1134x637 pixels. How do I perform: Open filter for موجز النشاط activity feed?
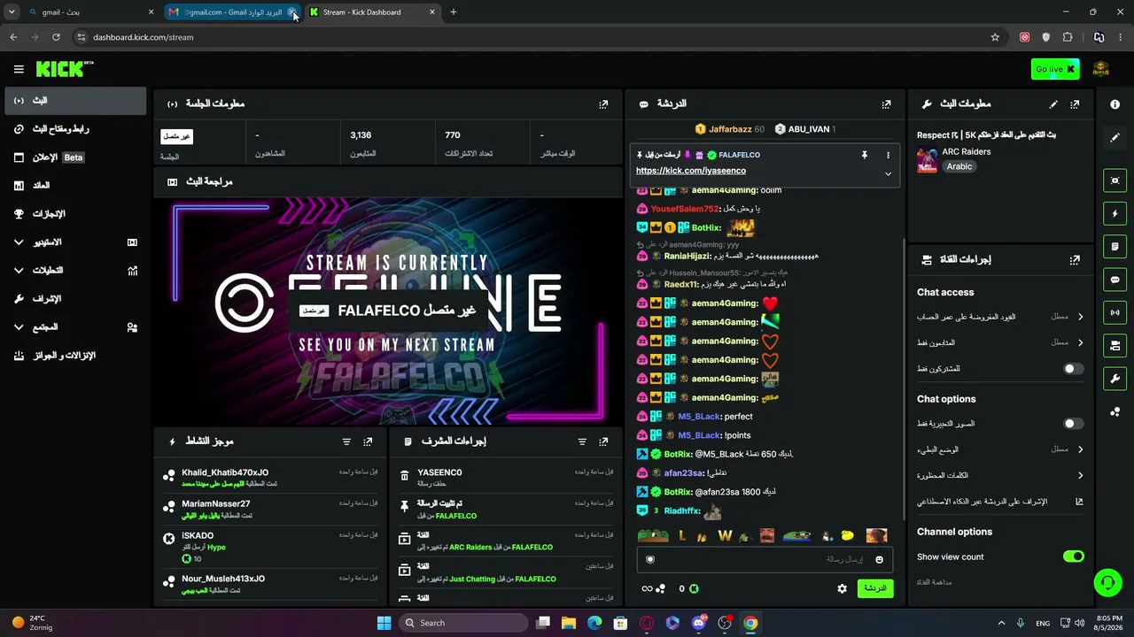point(346,441)
